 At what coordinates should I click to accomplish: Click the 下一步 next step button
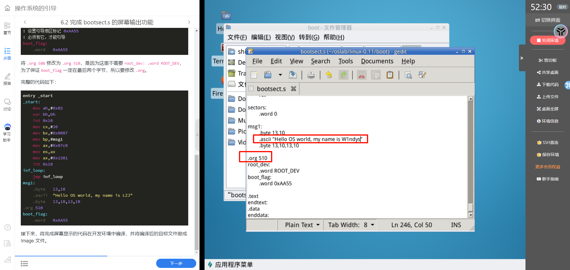pyautogui.click(x=176, y=263)
